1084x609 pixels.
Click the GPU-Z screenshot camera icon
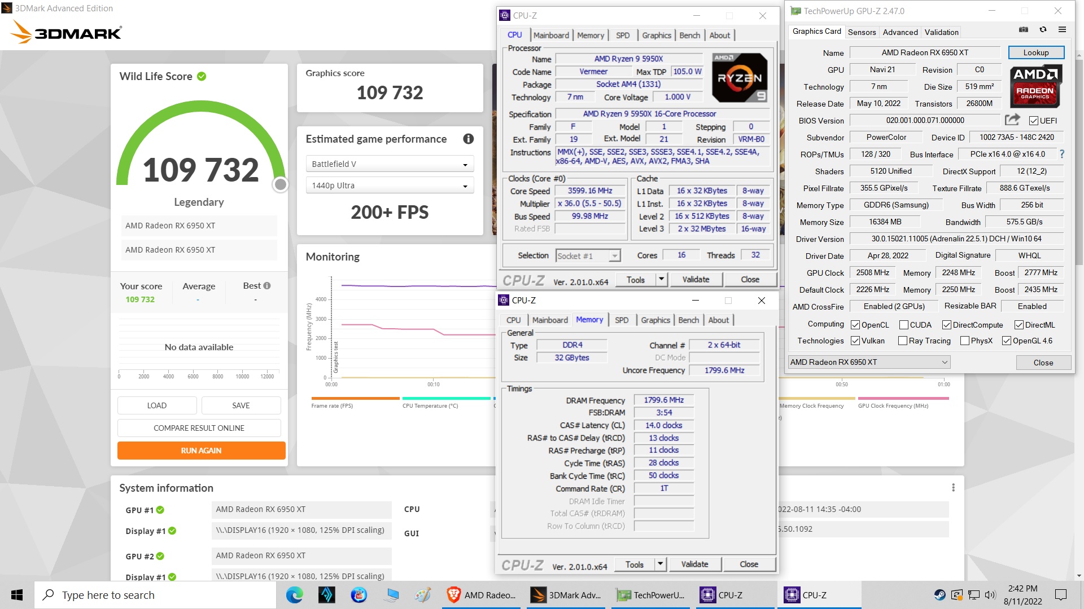1023,30
